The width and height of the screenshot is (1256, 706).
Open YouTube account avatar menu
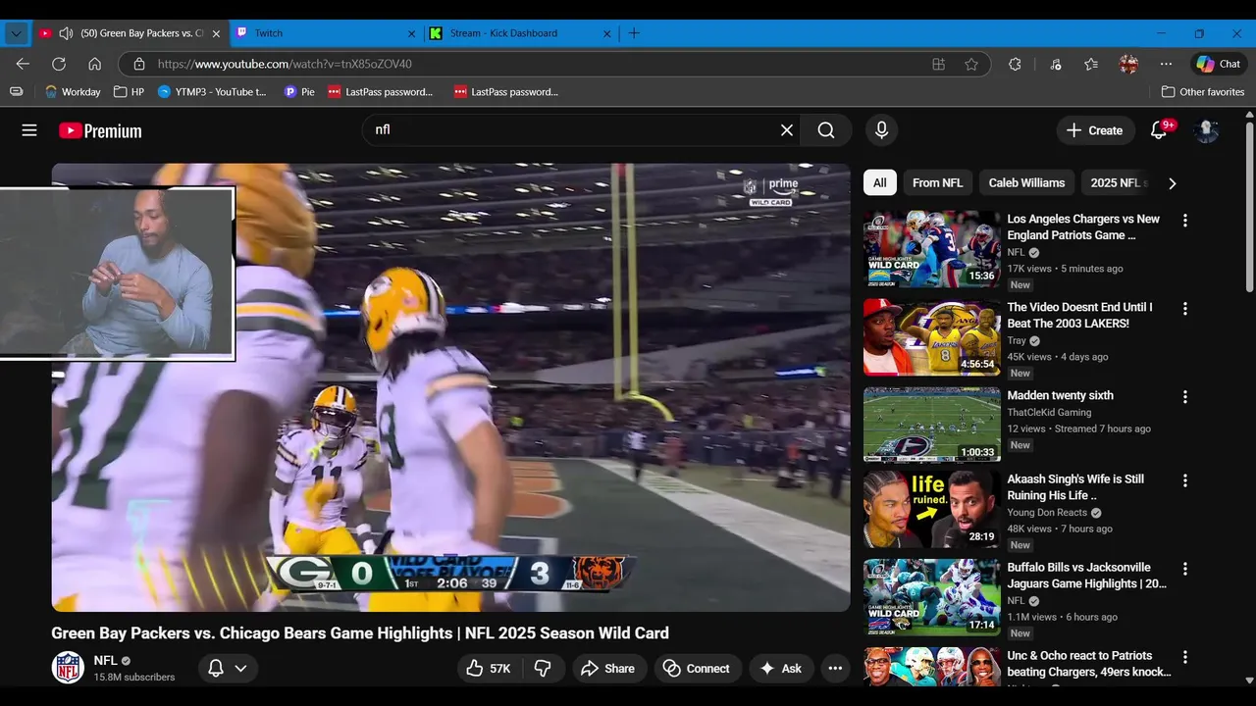point(1206,130)
